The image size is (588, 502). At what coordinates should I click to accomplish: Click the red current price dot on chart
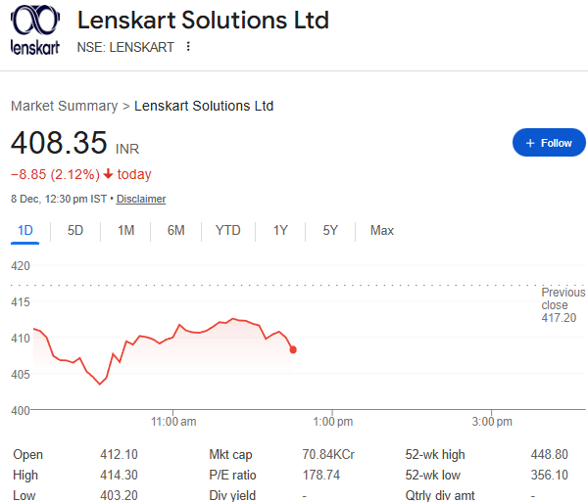(293, 349)
